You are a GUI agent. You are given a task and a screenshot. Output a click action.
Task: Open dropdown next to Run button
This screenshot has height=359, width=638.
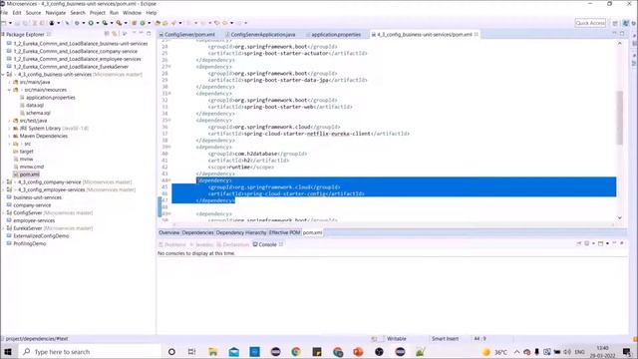click(98, 23)
